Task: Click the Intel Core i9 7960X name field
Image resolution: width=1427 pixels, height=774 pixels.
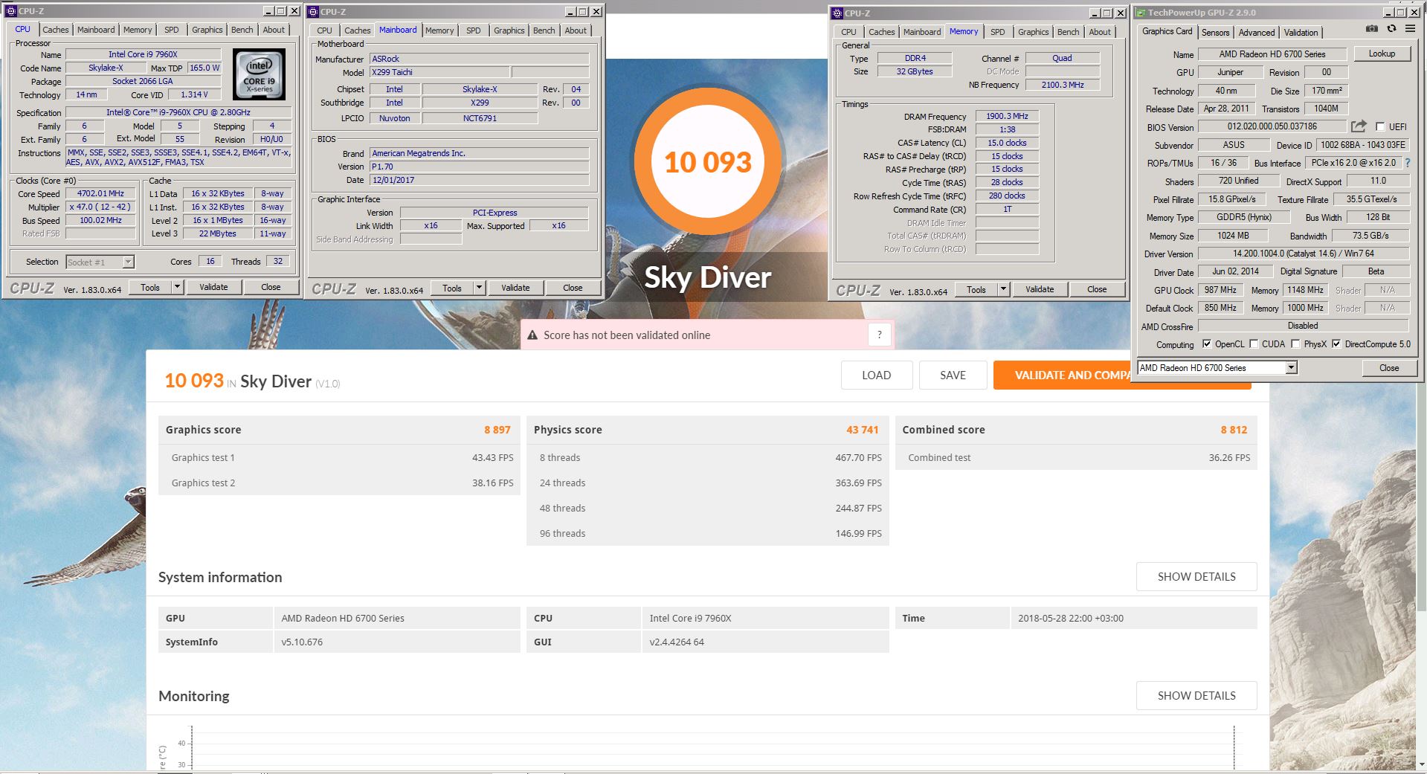Action: pyautogui.click(x=143, y=54)
